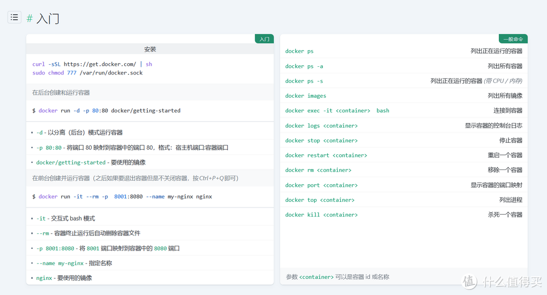This screenshot has height=295, width=547.
Task: Click the docker top <container> command
Action: pos(320,200)
